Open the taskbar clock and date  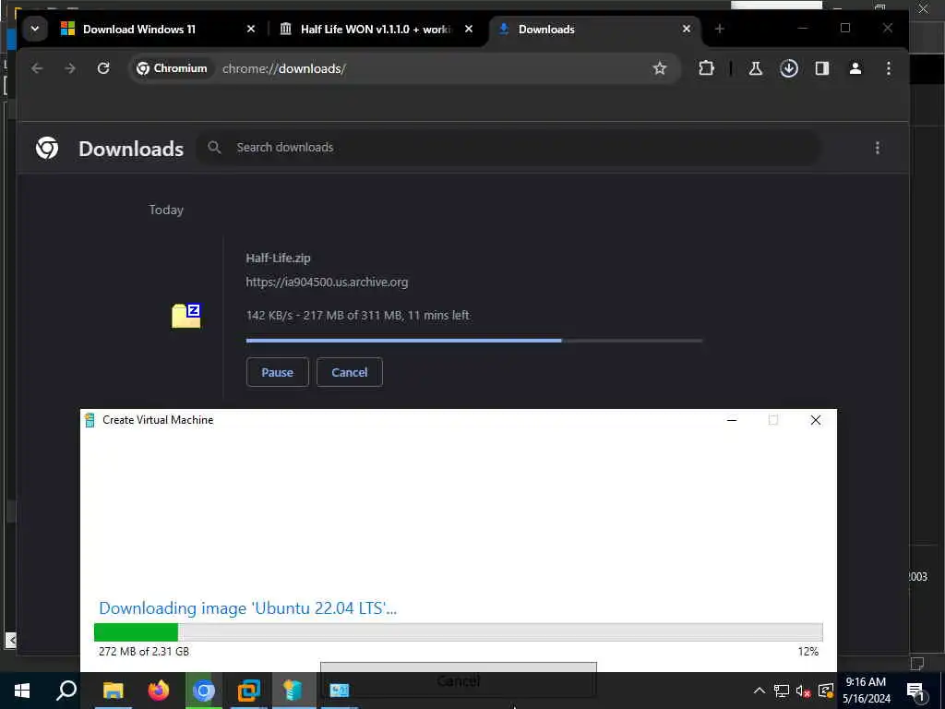(x=866, y=691)
